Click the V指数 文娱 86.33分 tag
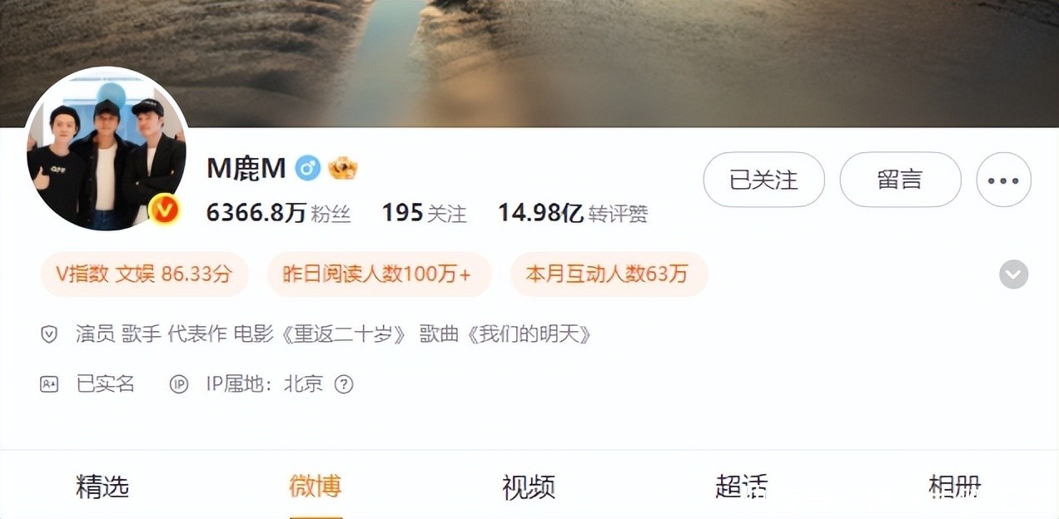1059x519 pixels. pos(144,274)
